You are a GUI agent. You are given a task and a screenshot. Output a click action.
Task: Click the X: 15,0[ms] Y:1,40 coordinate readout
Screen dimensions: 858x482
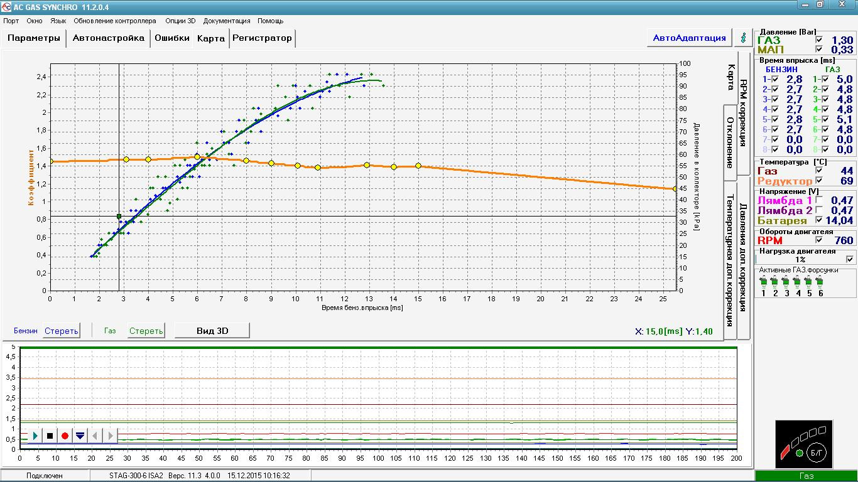(674, 331)
